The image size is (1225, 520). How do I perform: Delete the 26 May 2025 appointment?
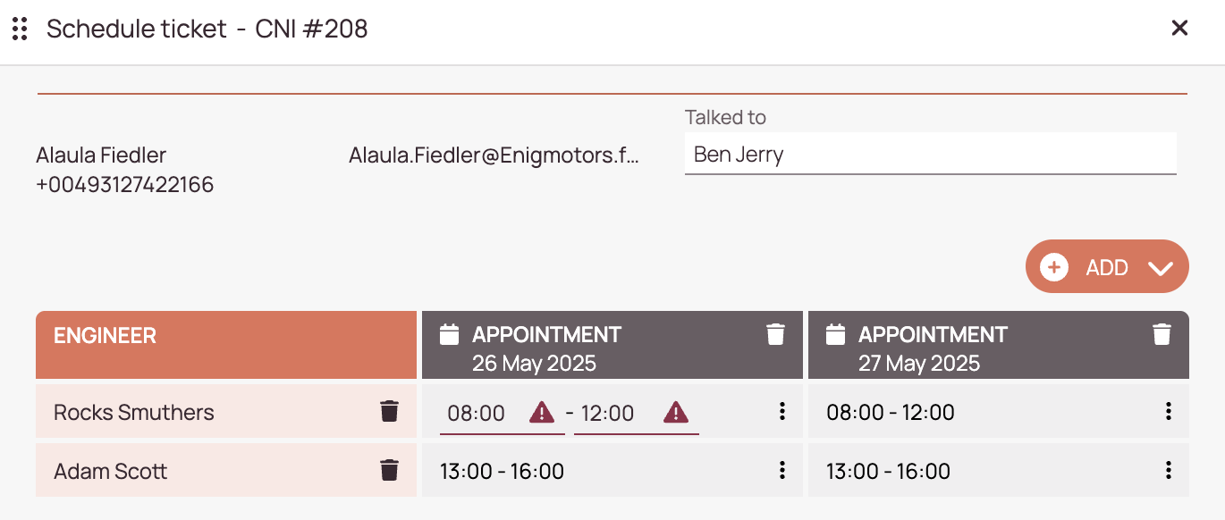[x=775, y=335]
